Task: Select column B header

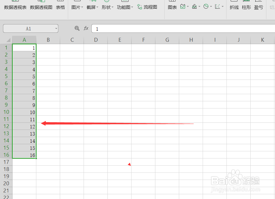Action: pos(48,40)
